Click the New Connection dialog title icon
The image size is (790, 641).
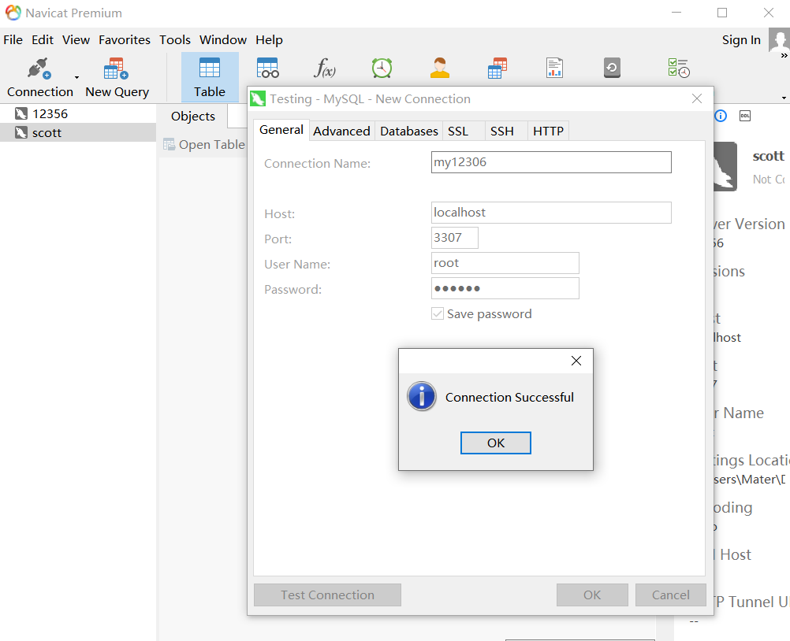[x=258, y=98]
